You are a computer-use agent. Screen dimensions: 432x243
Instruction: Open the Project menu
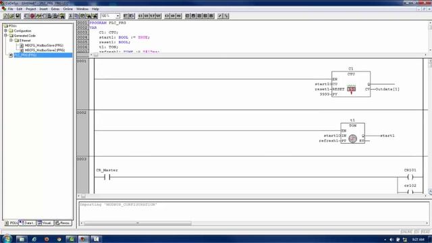coord(31,9)
